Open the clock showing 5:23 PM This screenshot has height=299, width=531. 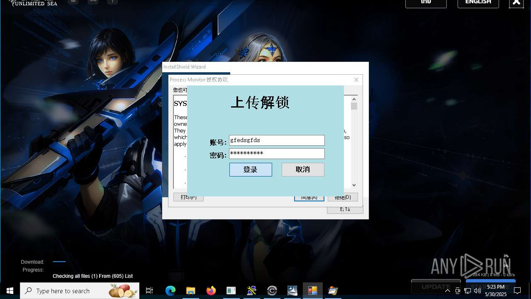coord(496,291)
